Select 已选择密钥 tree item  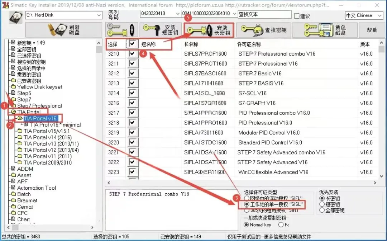tap(29, 56)
